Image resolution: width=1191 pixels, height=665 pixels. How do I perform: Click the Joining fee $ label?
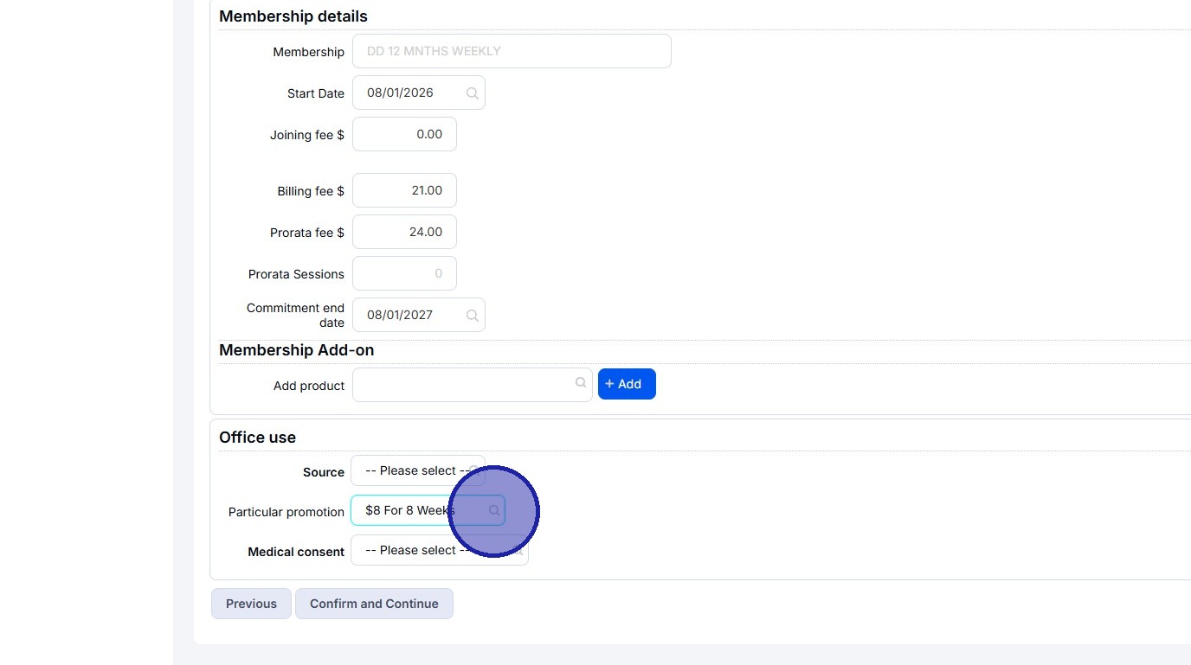tap(307, 135)
